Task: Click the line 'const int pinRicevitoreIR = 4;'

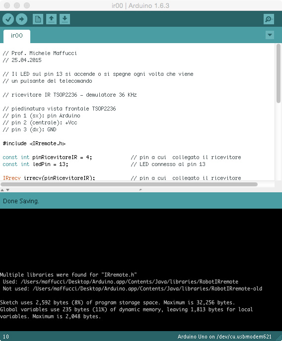Action: pos(47,158)
